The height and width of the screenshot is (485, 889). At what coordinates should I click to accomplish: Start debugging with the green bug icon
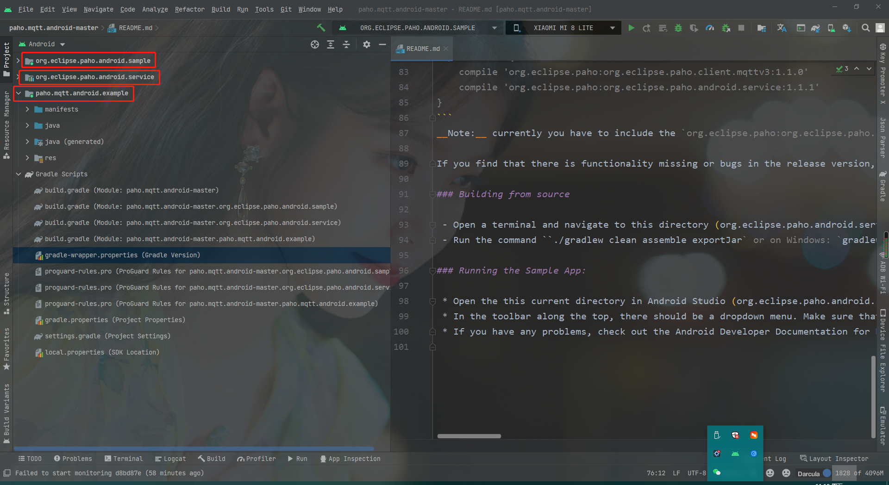point(678,28)
